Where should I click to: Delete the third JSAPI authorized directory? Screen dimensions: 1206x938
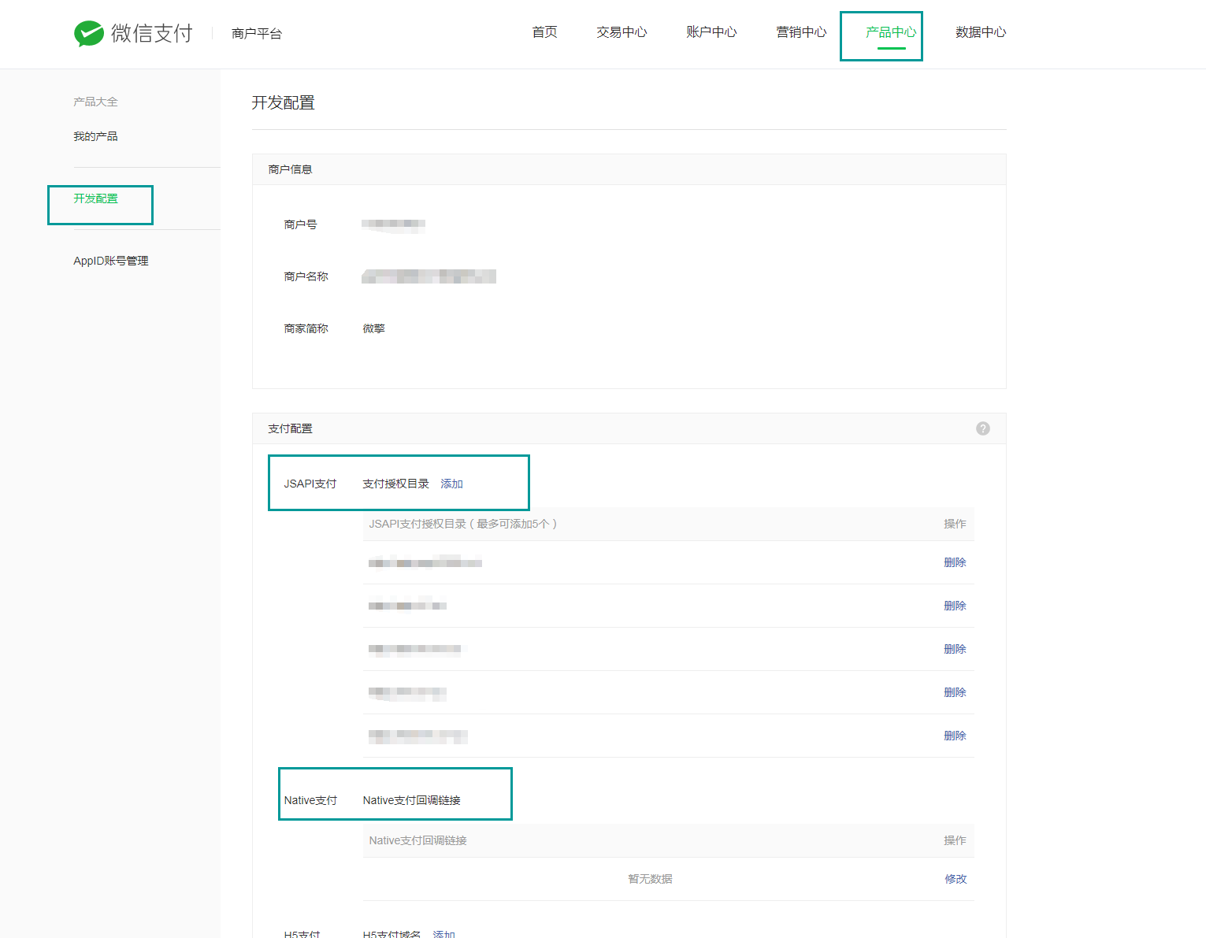point(955,649)
